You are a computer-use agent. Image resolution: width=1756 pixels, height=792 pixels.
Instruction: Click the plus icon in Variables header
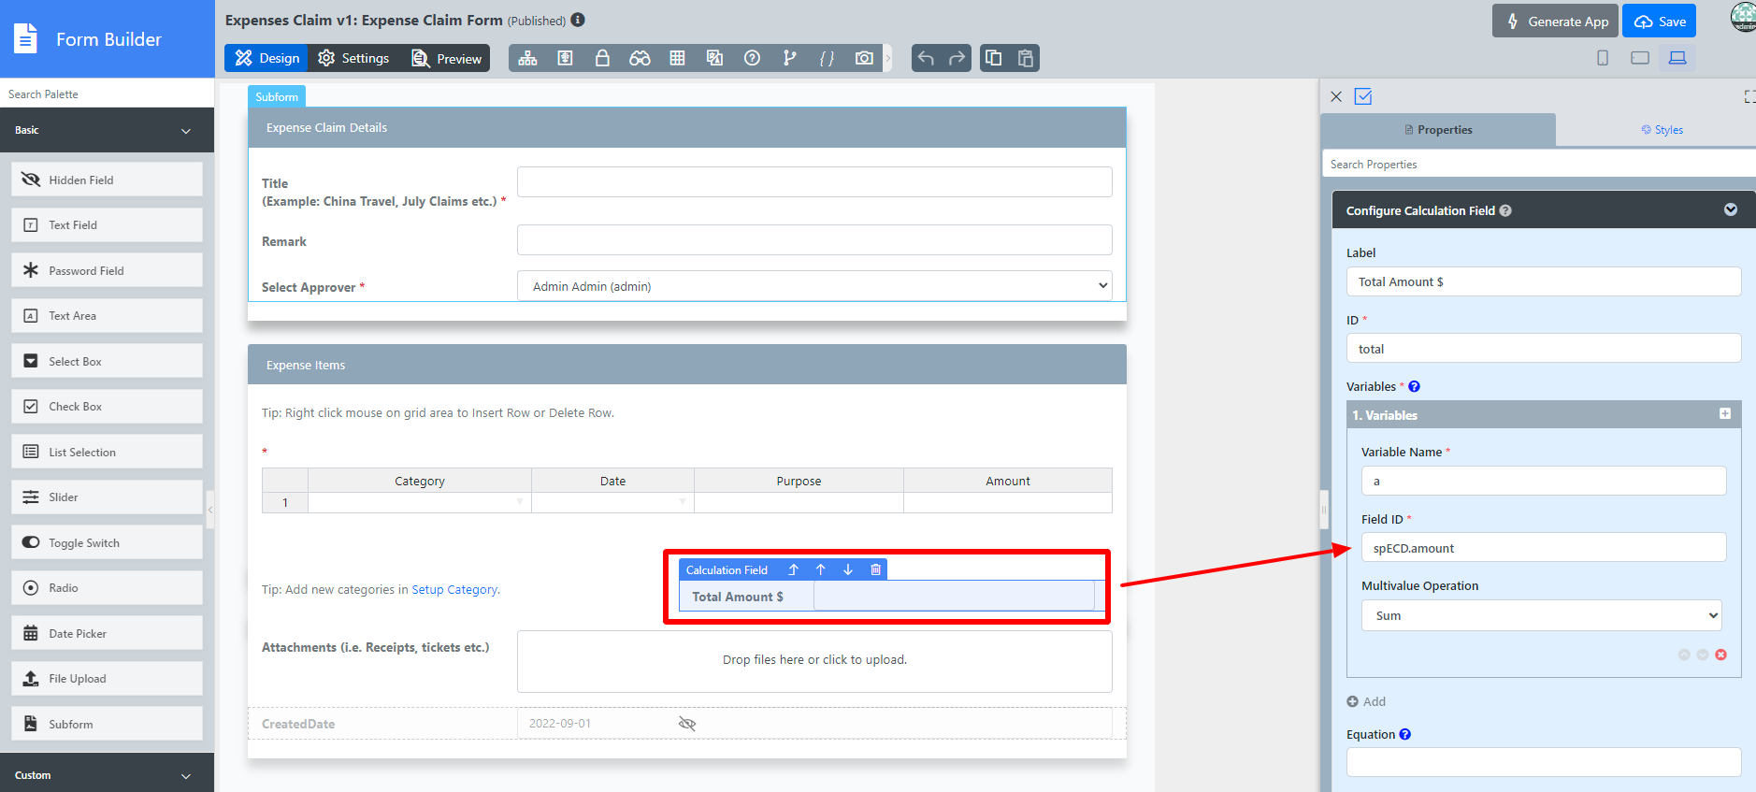coord(1725,413)
